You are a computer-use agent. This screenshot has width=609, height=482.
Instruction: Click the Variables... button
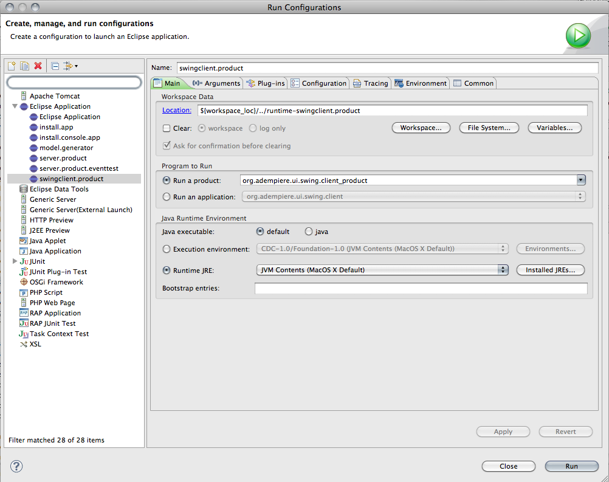pyautogui.click(x=555, y=128)
